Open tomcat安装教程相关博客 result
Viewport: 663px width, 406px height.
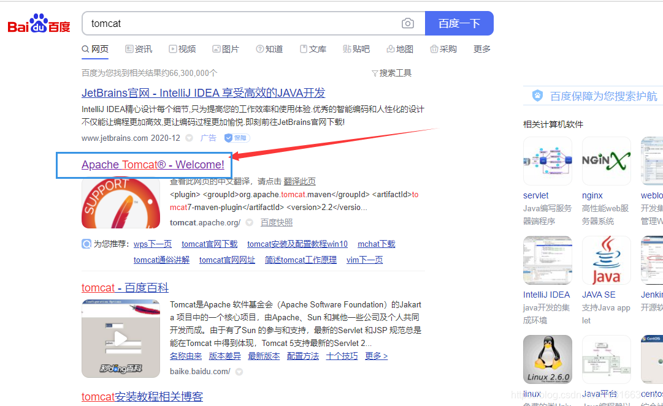pos(142,397)
